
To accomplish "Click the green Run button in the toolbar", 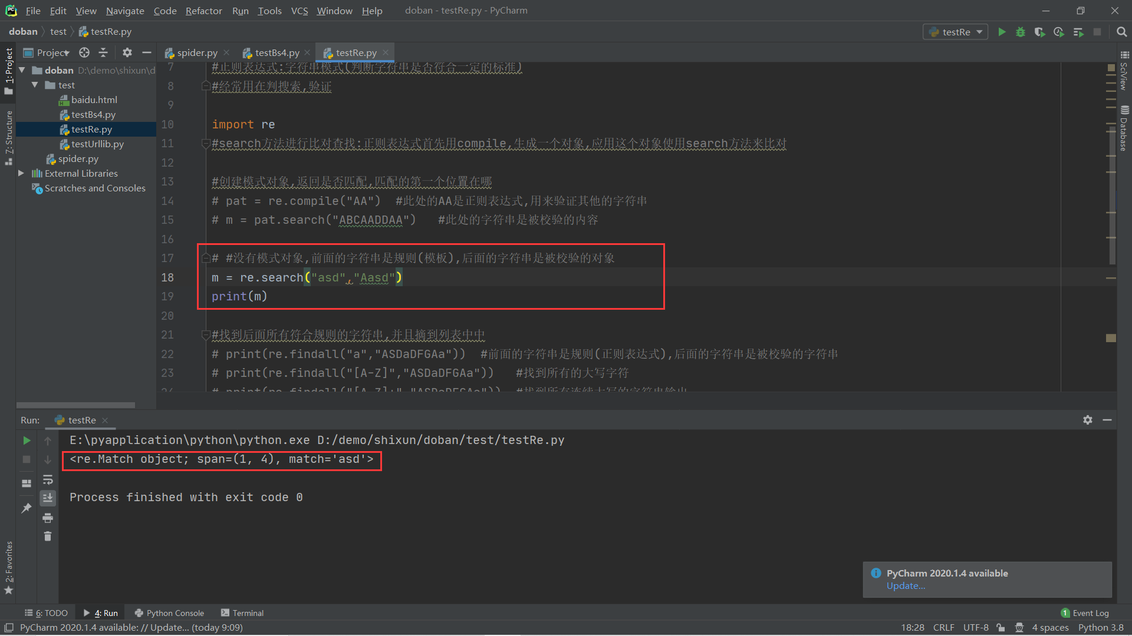I will coord(1002,32).
